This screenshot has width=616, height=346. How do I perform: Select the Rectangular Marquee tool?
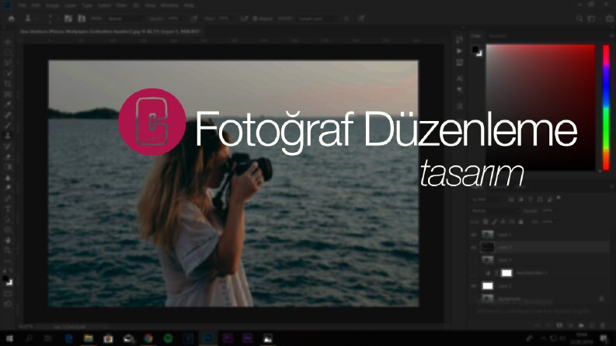point(8,53)
